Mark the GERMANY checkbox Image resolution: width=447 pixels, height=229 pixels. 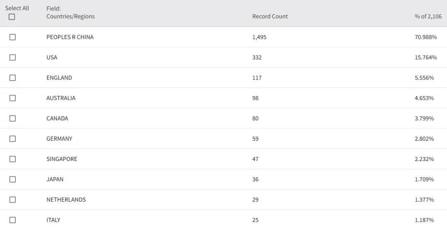pyautogui.click(x=12, y=139)
